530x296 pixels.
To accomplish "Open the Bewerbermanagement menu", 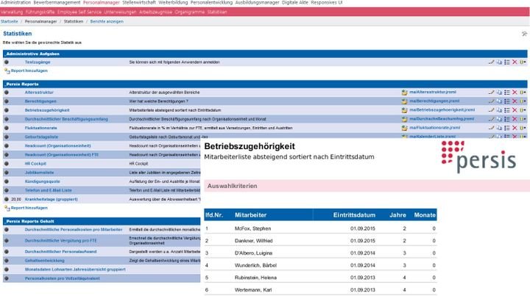I will tap(57, 2).
